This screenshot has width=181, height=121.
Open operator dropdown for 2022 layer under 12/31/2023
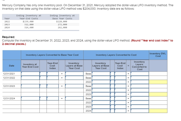tap(112, 90)
